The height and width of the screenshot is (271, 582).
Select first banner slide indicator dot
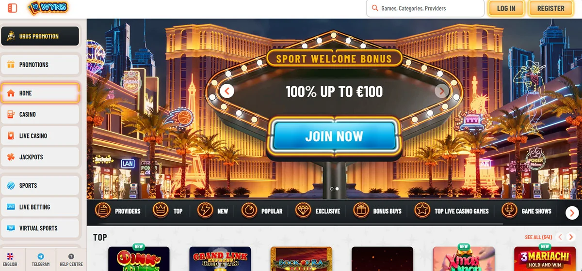[331, 189]
